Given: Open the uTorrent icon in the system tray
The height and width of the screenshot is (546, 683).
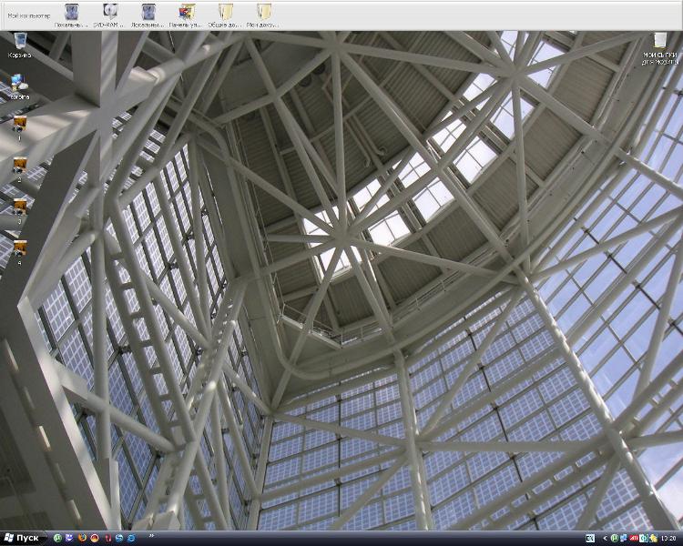Looking at the screenshot, I should [615, 538].
